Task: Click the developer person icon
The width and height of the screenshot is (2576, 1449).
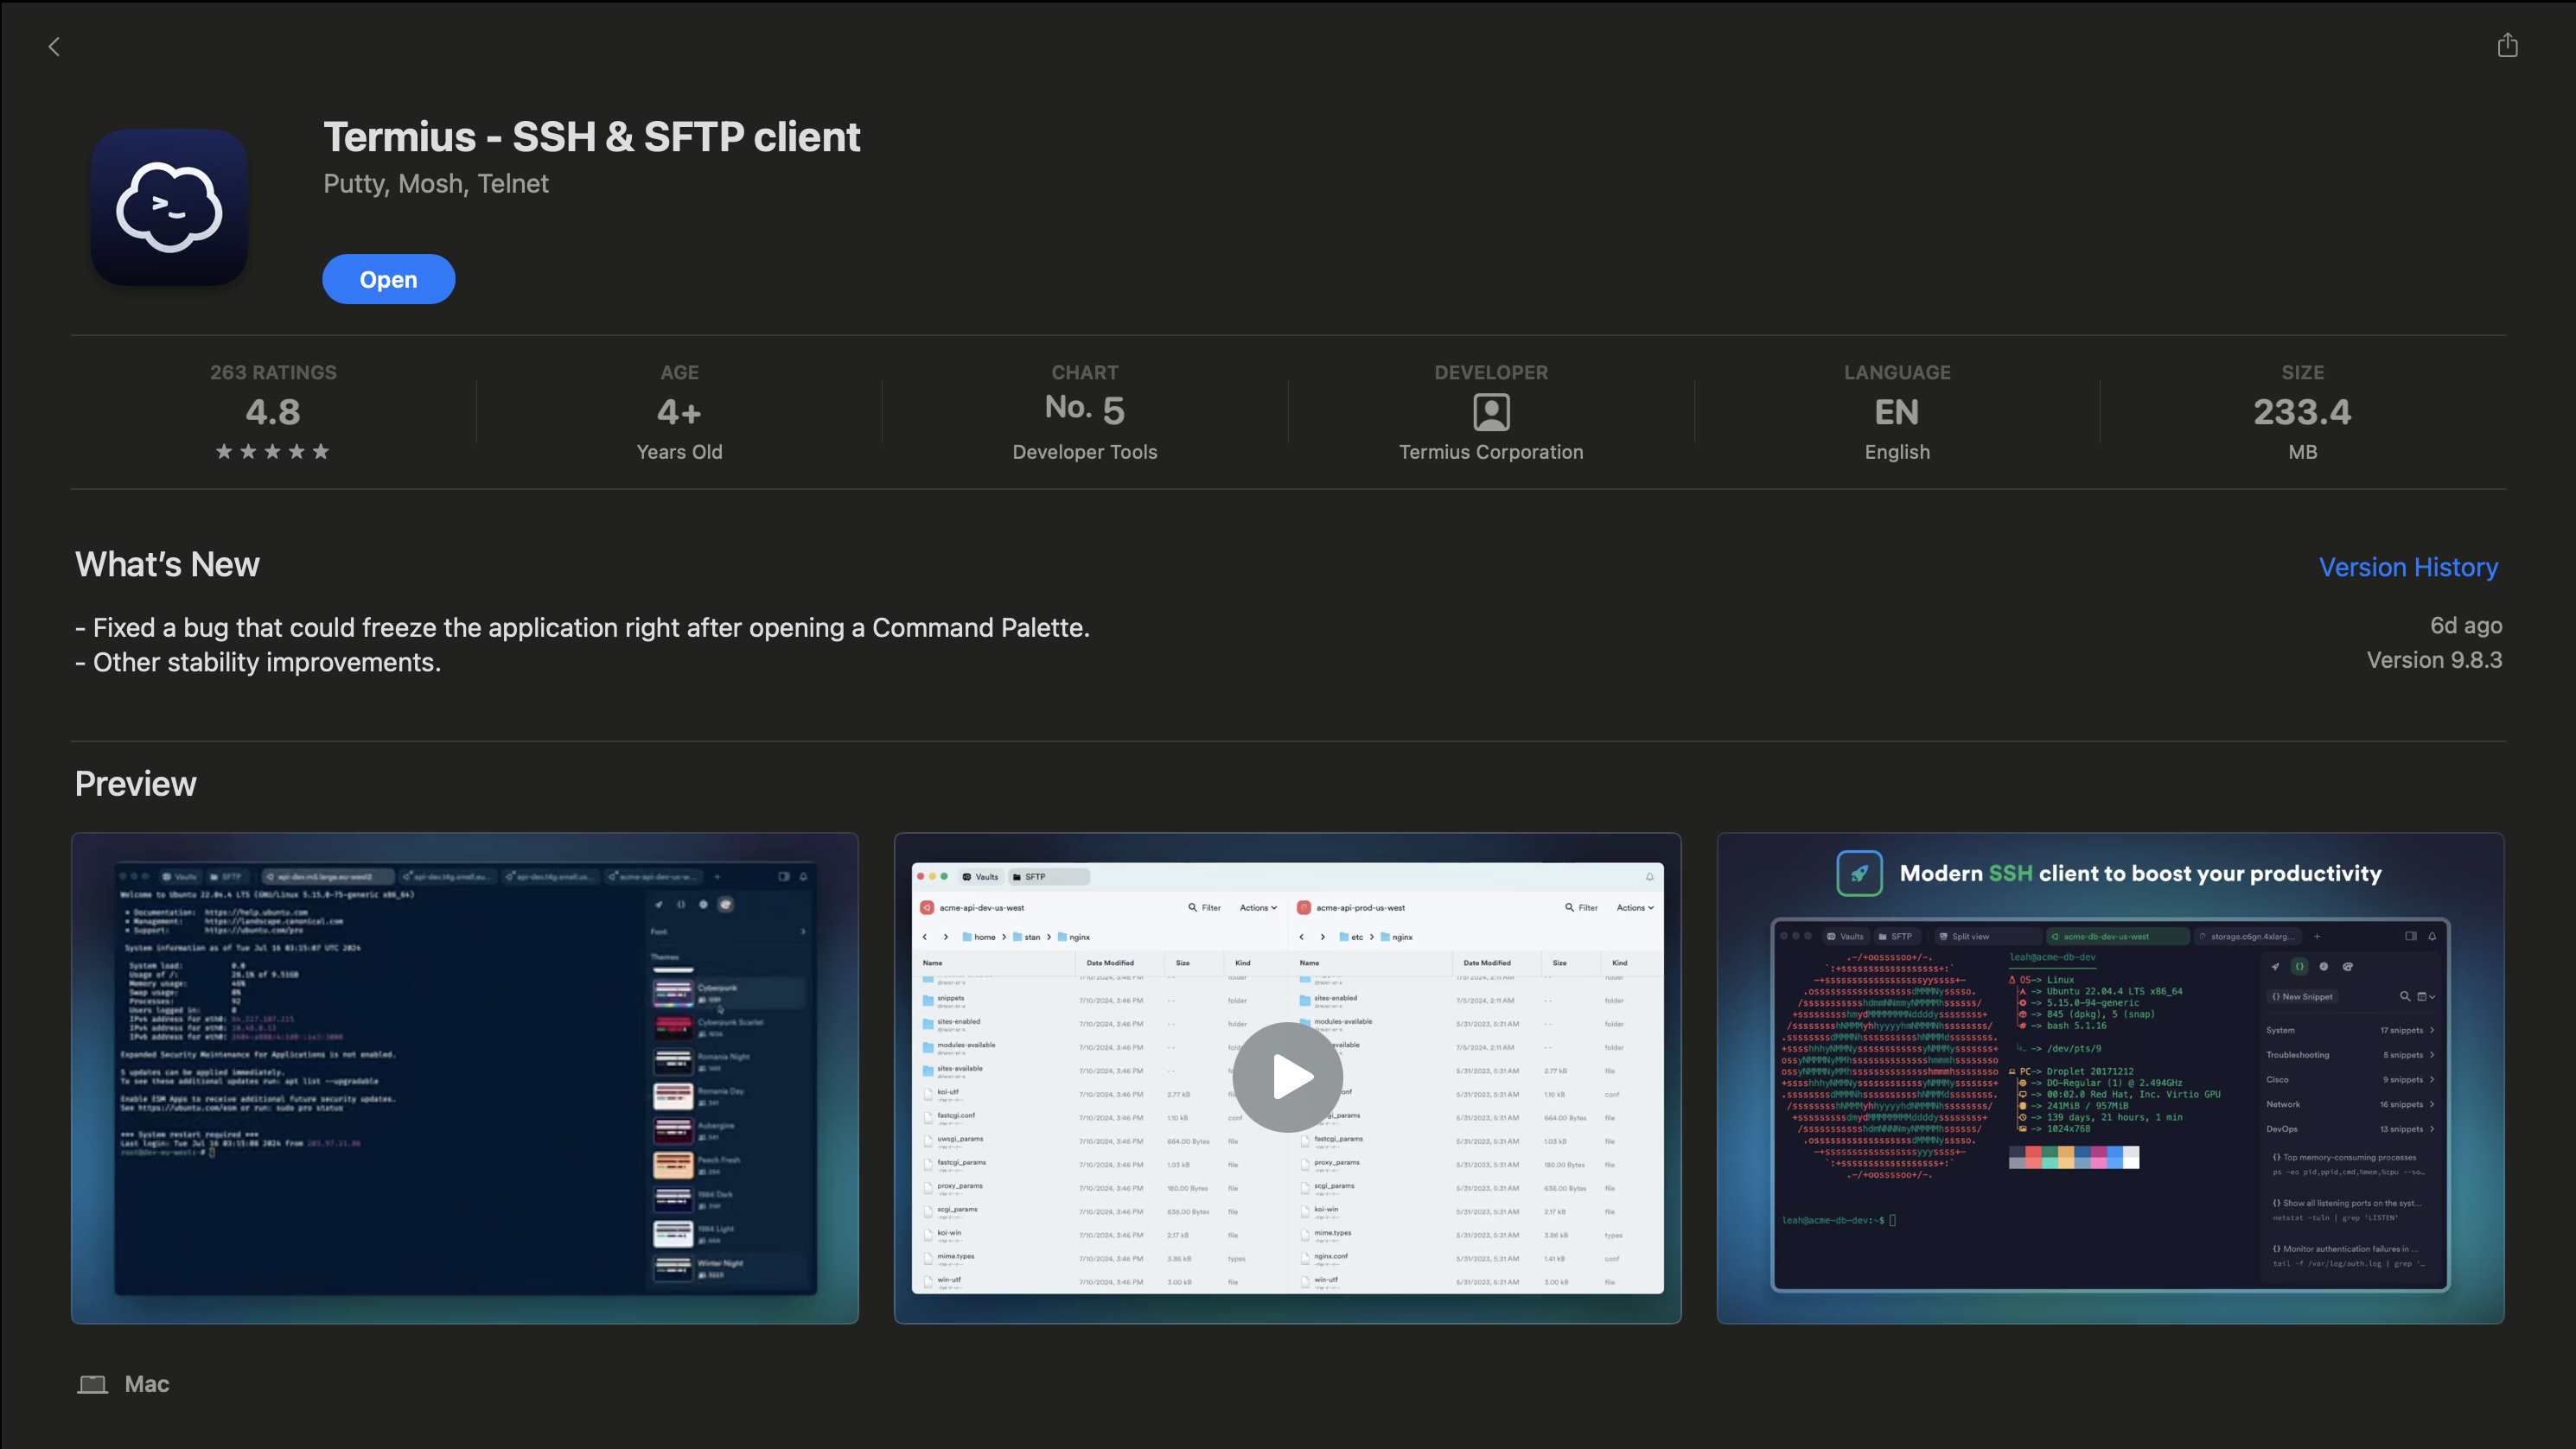Action: 1491,411
